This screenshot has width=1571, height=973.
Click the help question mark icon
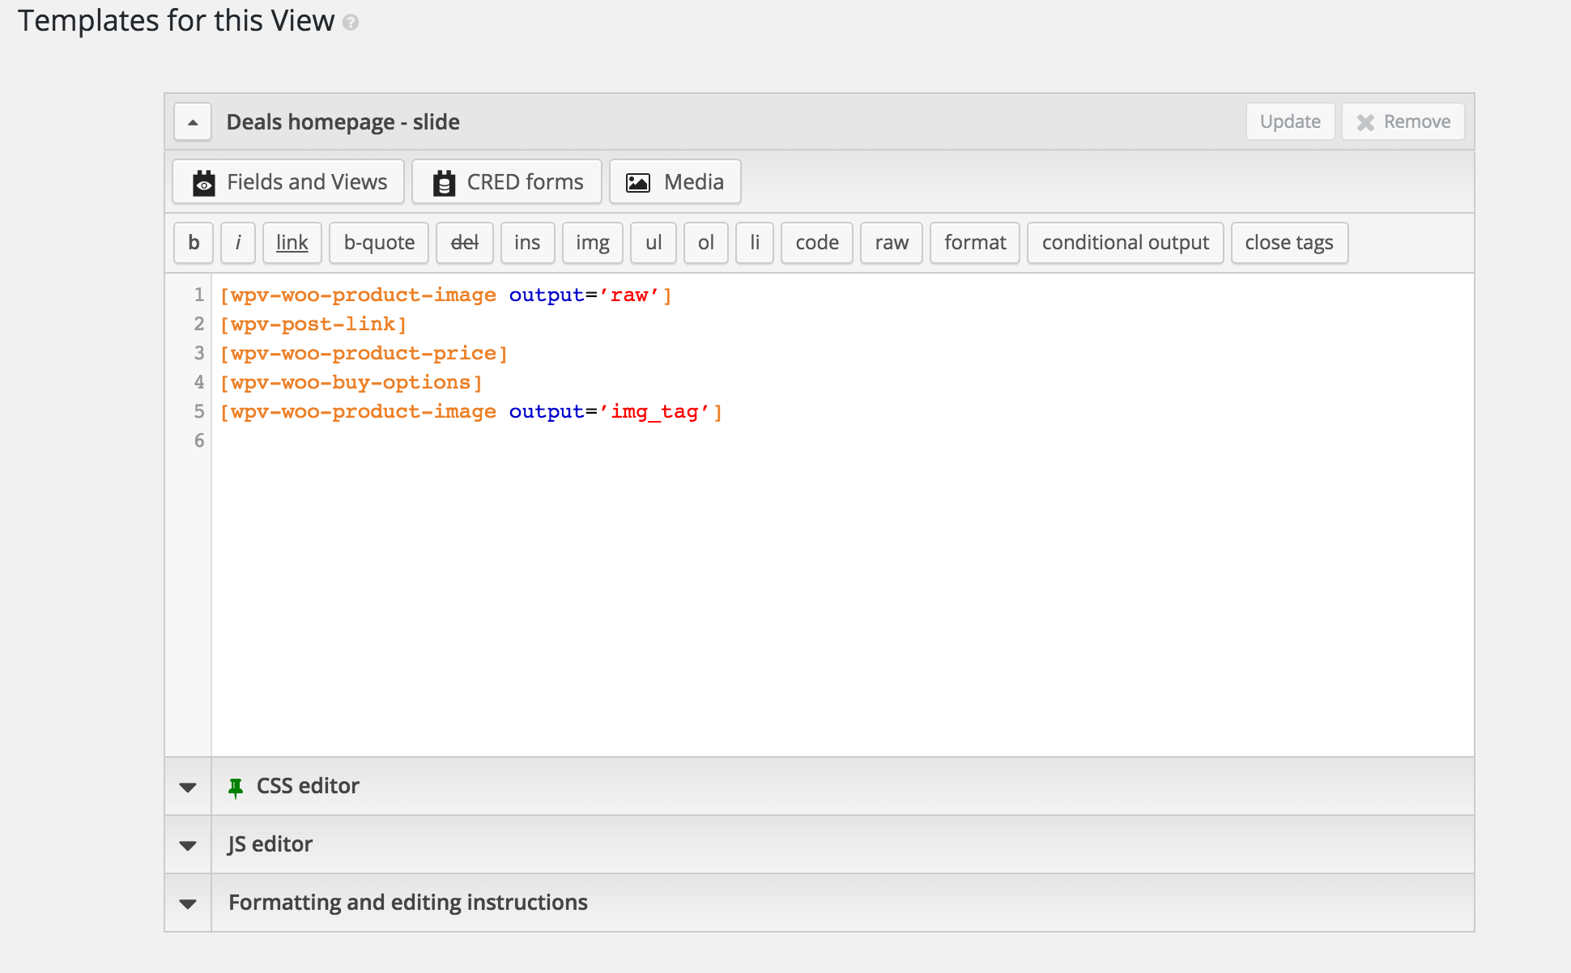[351, 23]
